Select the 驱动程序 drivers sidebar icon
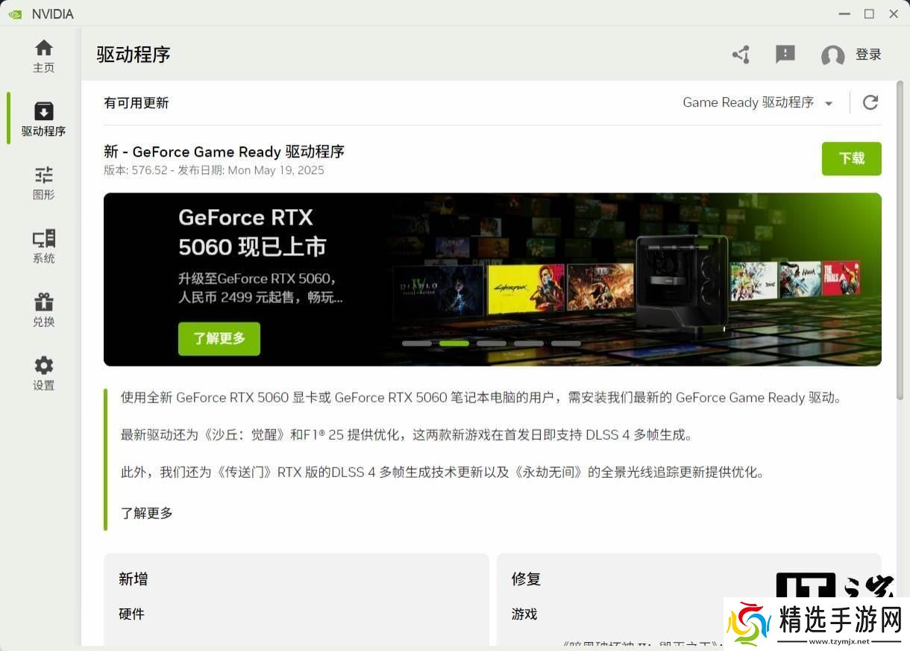 click(44, 112)
